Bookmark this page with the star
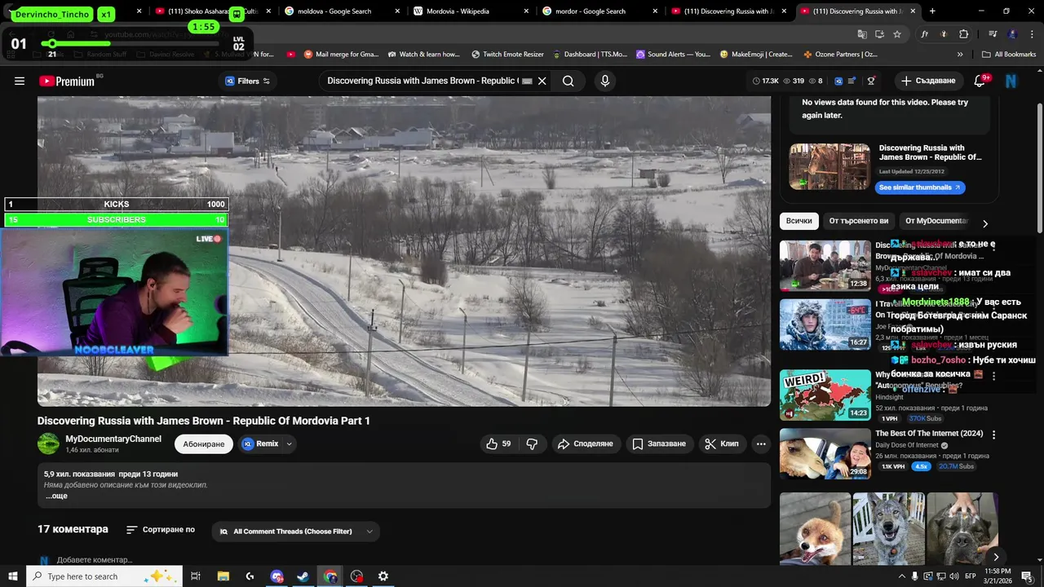 897,34
